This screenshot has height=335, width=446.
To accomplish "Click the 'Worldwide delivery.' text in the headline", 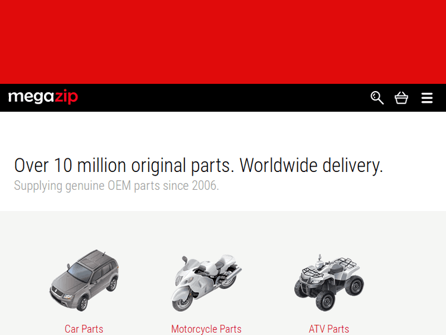I will point(311,165).
